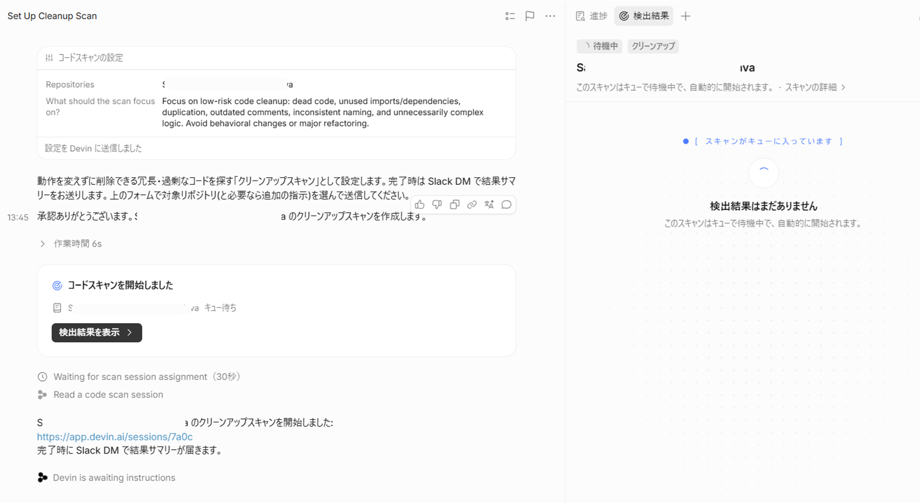This screenshot has width=920, height=503.
Task: Click the scan focus description text
Action: pos(322,112)
